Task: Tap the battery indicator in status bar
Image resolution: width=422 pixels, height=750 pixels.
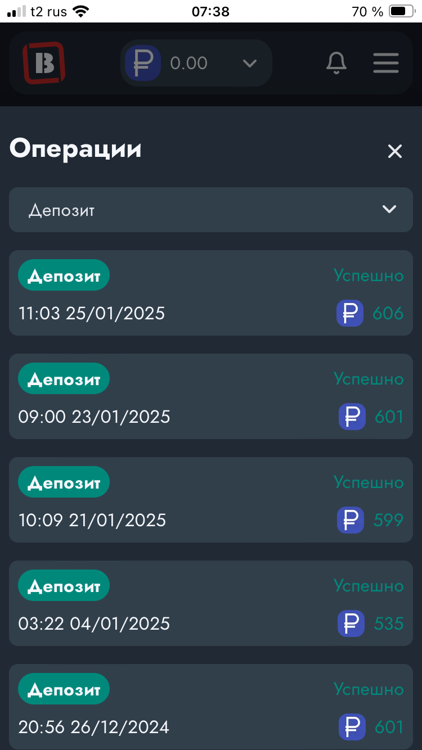Action: pyautogui.click(x=401, y=11)
